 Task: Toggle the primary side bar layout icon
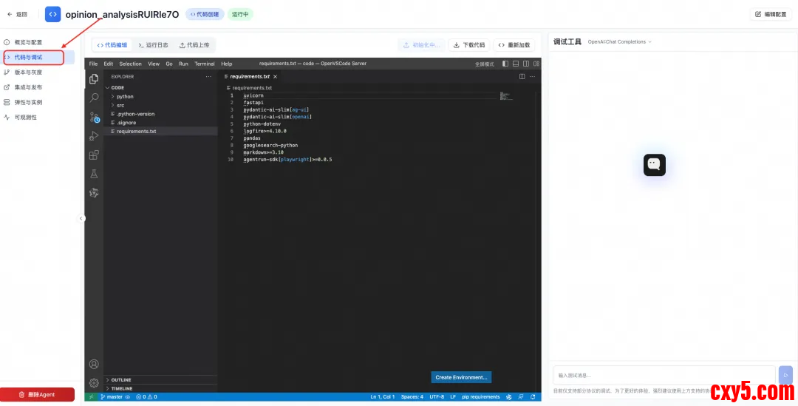tap(505, 64)
